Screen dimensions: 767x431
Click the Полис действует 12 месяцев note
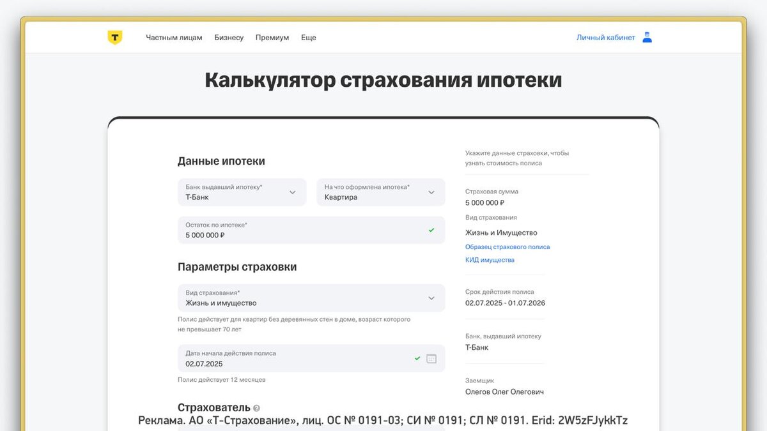click(222, 380)
